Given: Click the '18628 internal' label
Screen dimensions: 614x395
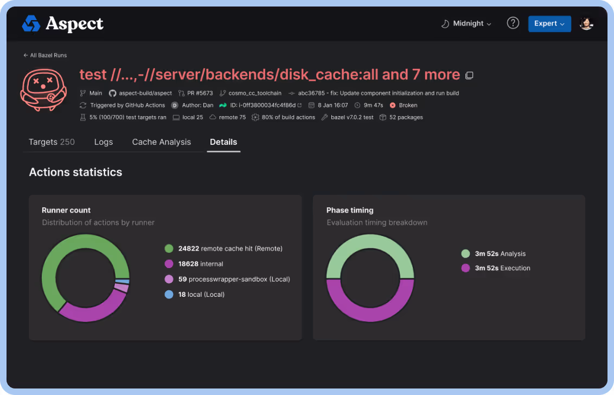Looking at the screenshot, I should click(x=201, y=264).
